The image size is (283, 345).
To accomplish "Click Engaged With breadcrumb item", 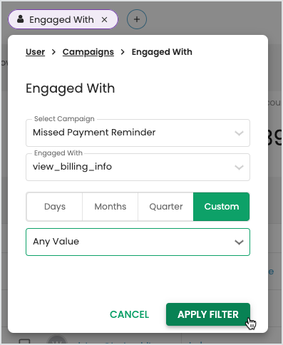I will [x=162, y=52].
